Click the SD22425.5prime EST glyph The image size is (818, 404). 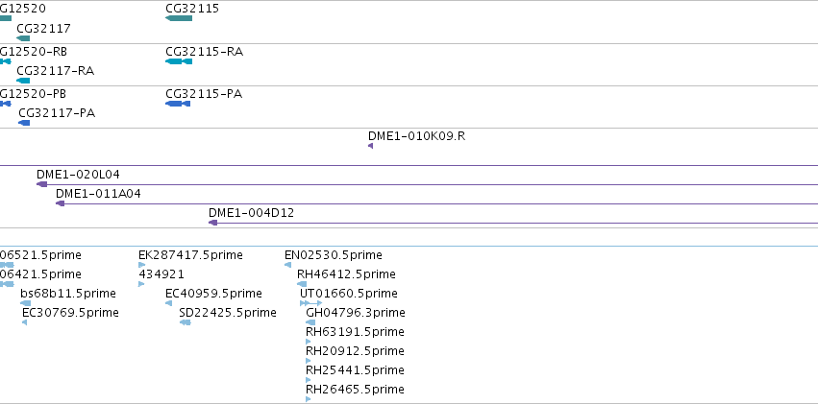pyautogui.click(x=186, y=322)
